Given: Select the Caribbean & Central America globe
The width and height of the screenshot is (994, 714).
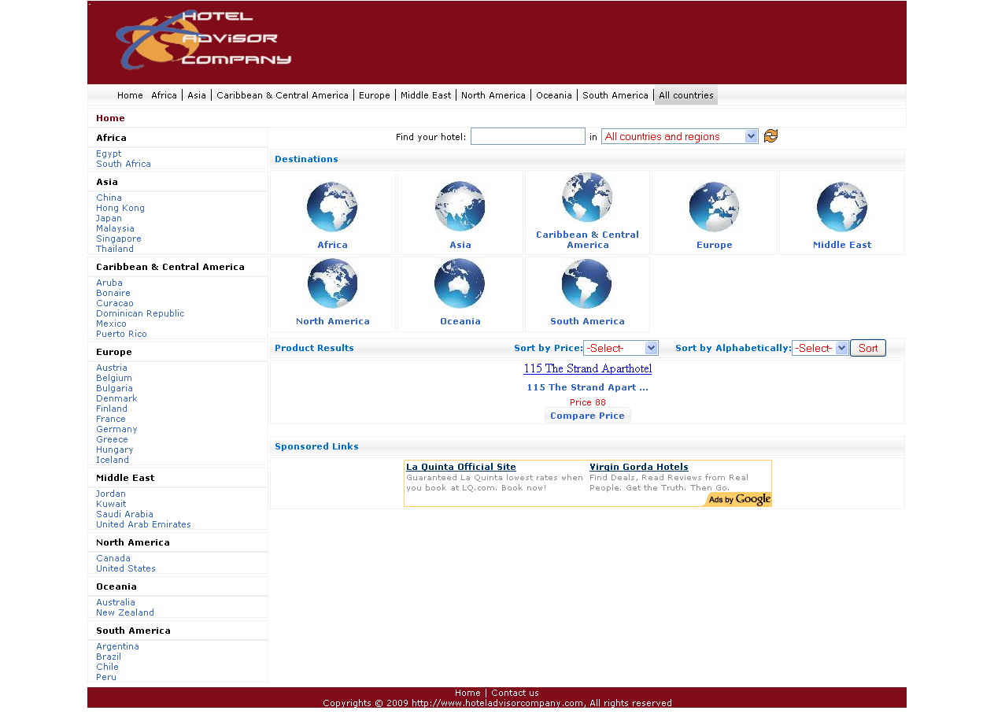Looking at the screenshot, I should [587, 198].
